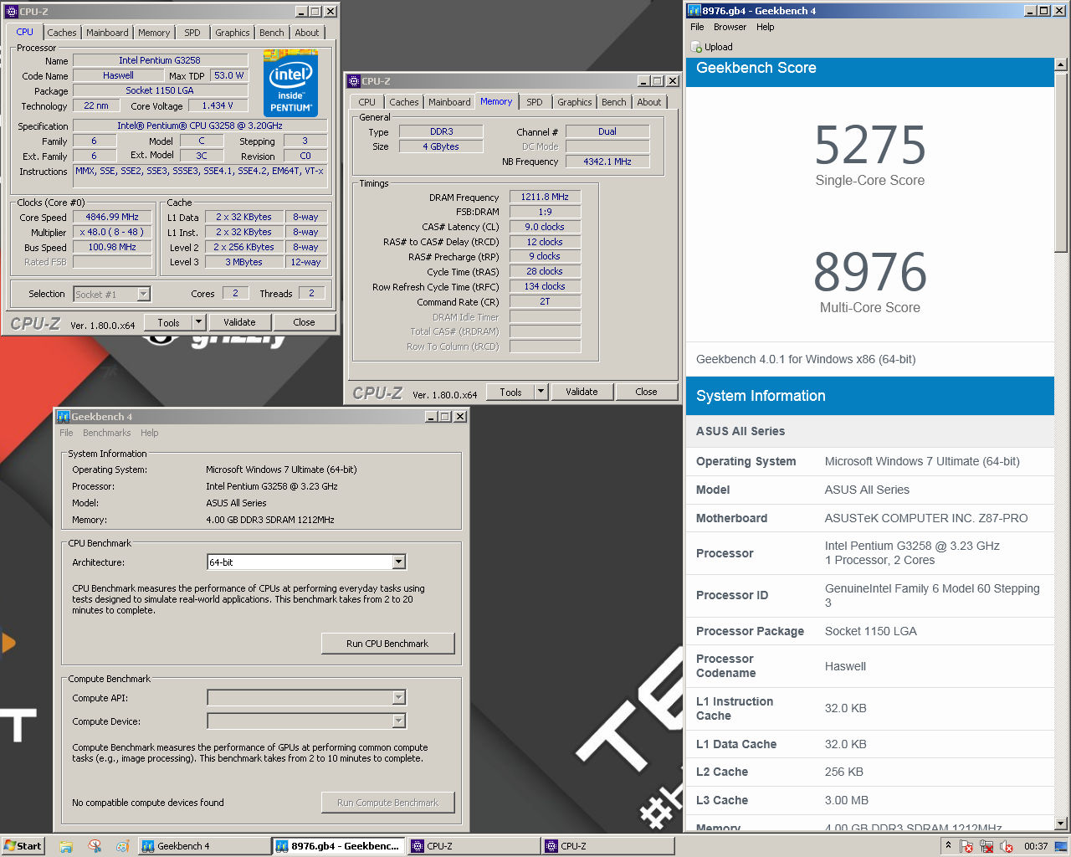Screen dimensions: 1071x857
Task: Open Tools dropdown arrow in CPU-Z Memory window
Action: 541,392
